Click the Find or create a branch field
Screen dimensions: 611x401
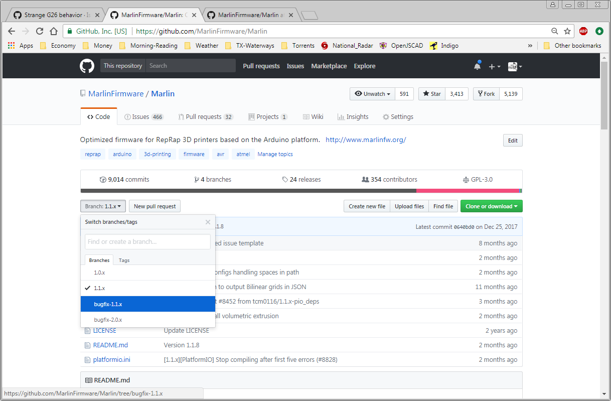pos(147,241)
